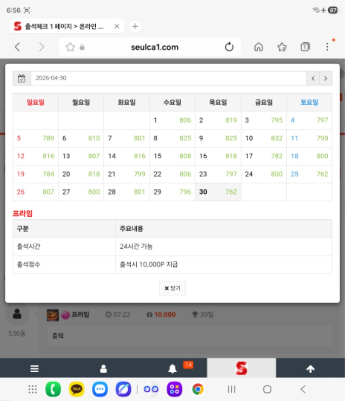
Task: Tap the seulca1.com address bar
Action: click(154, 47)
